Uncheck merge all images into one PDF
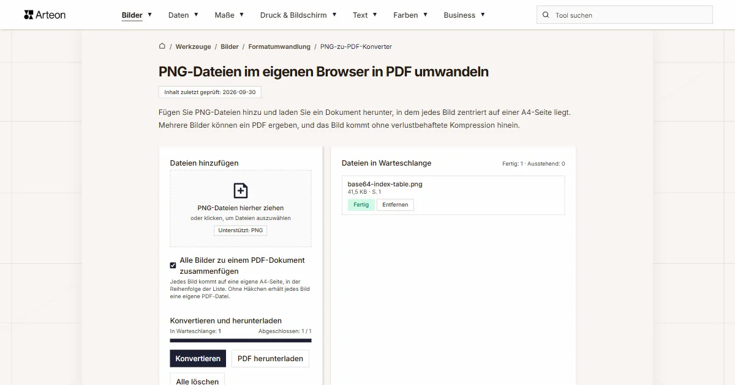 click(x=173, y=265)
